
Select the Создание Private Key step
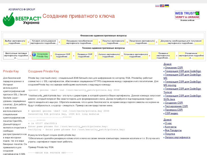[41, 55]
